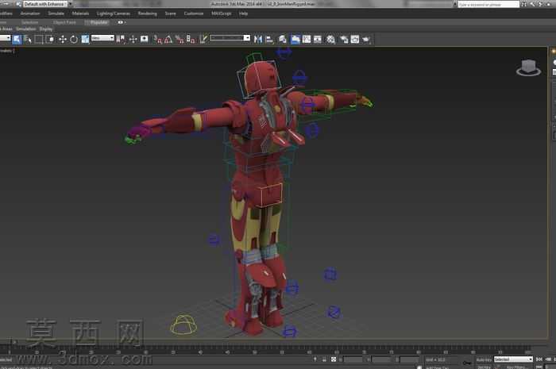Open Key Filters button
Viewport: 556px width, 369px height.
(x=515, y=367)
